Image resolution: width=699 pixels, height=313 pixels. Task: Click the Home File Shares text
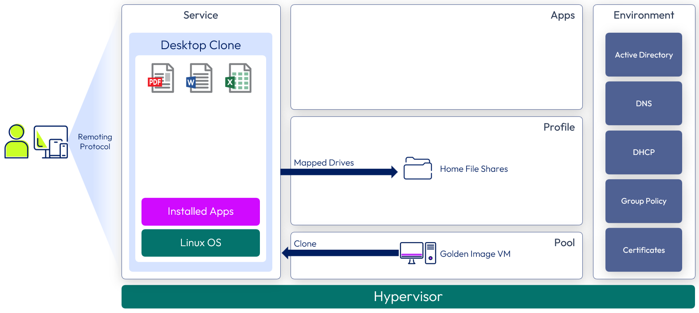point(474,169)
